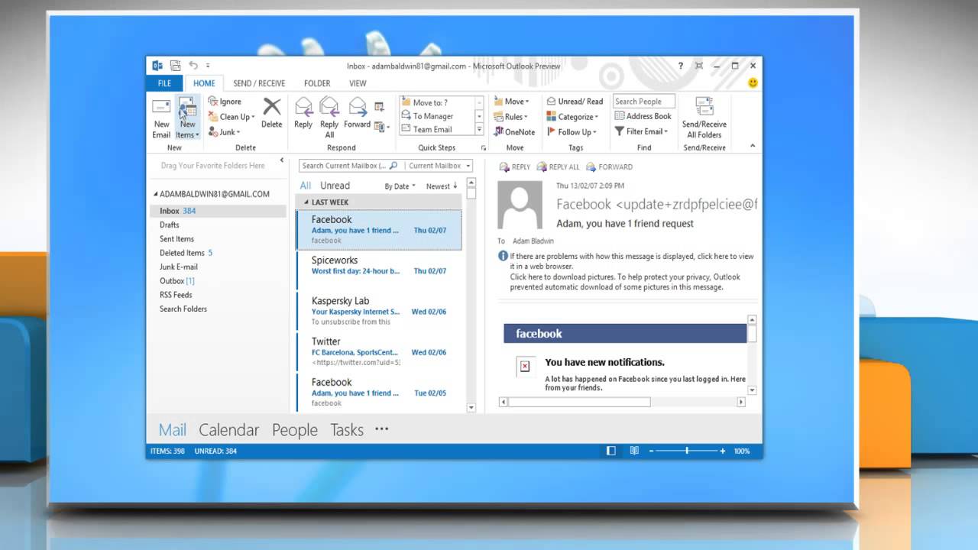Toggle the Newest sort order

point(442,186)
